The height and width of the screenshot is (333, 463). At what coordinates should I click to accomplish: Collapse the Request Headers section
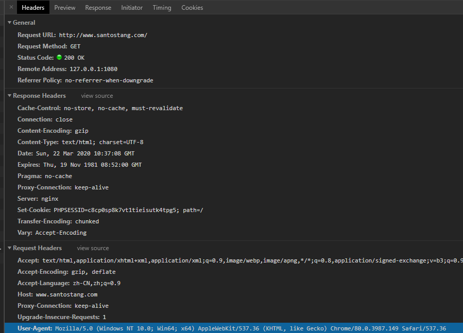click(x=9, y=248)
